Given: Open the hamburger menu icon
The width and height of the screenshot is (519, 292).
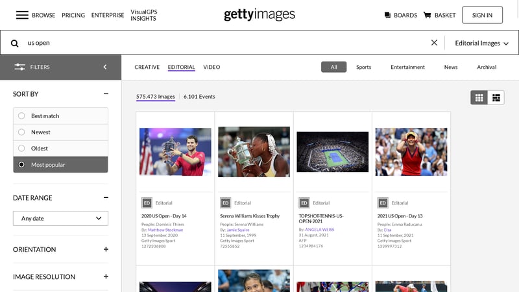Looking at the screenshot, I should [x=22, y=15].
